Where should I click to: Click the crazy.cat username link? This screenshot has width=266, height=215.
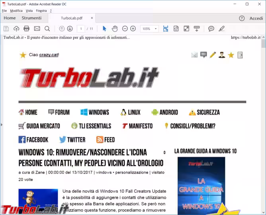[x=49, y=55]
